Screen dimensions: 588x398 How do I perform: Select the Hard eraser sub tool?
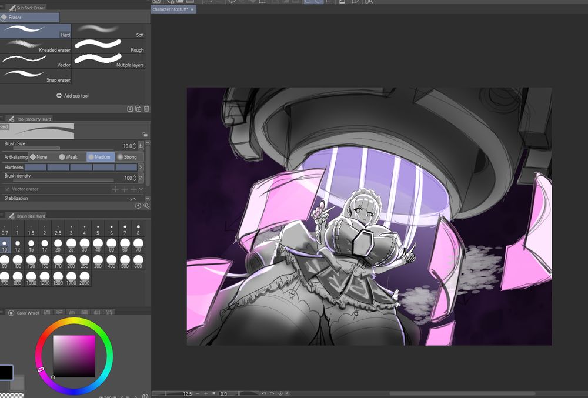pyautogui.click(x=36, y=31)
